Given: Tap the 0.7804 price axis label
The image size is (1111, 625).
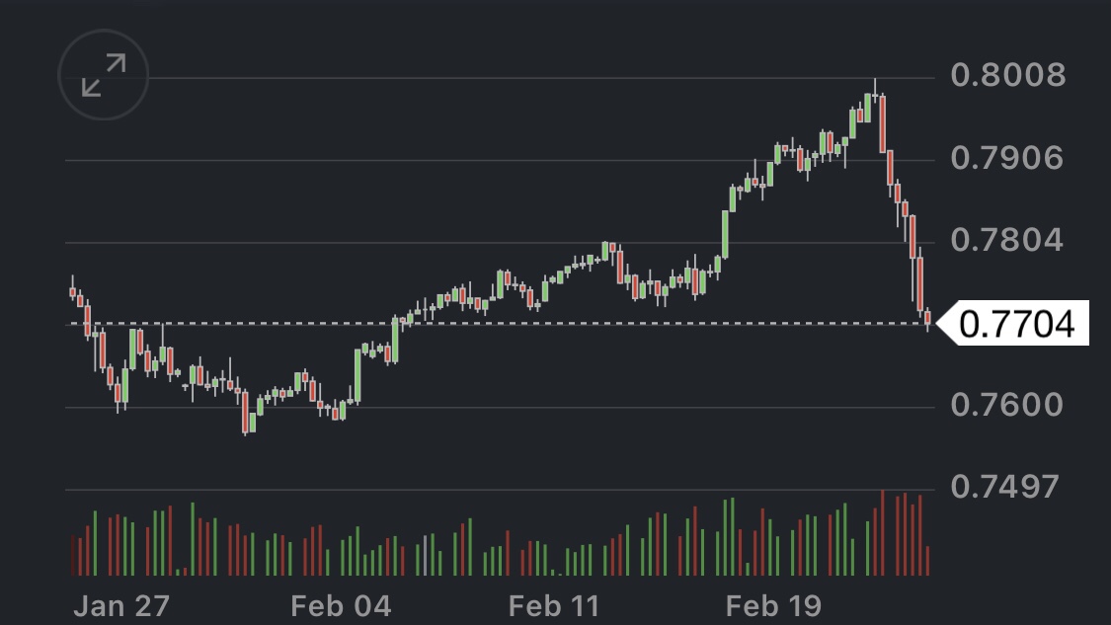Looking at the screenshot, I should point(1007,240).
